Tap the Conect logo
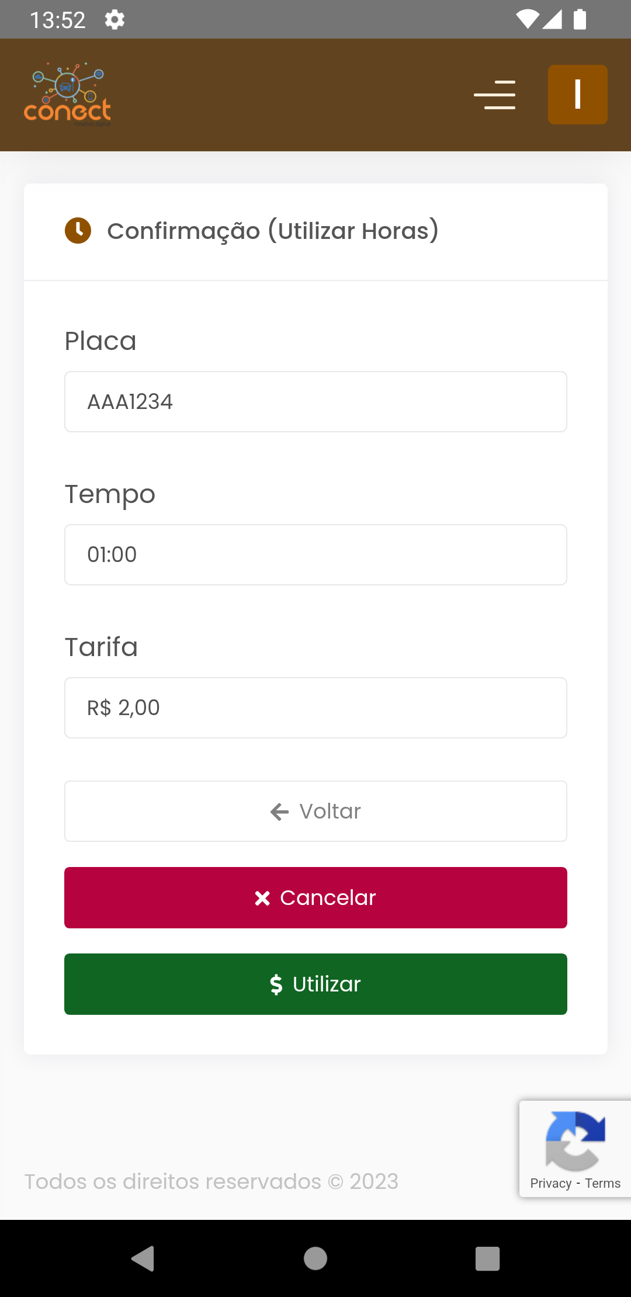The image size is (631, 1297). 67,94
